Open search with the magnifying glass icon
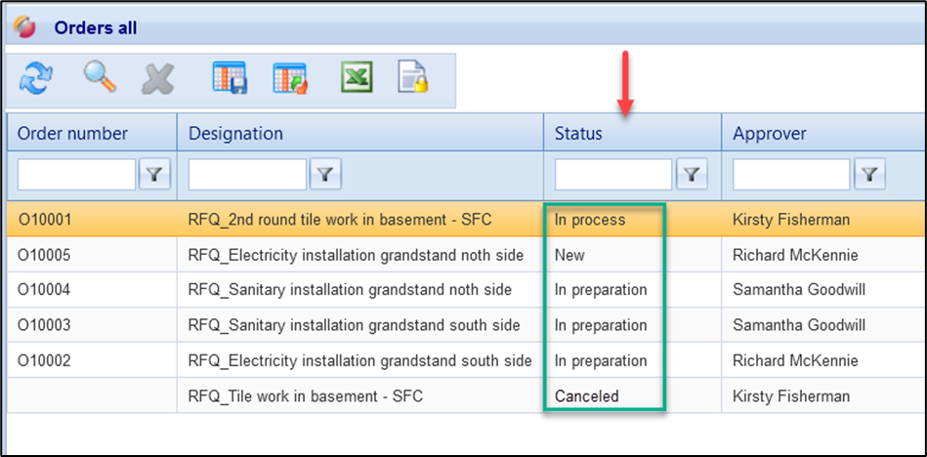This screenshot has width=927, height=457. (99, 78)
